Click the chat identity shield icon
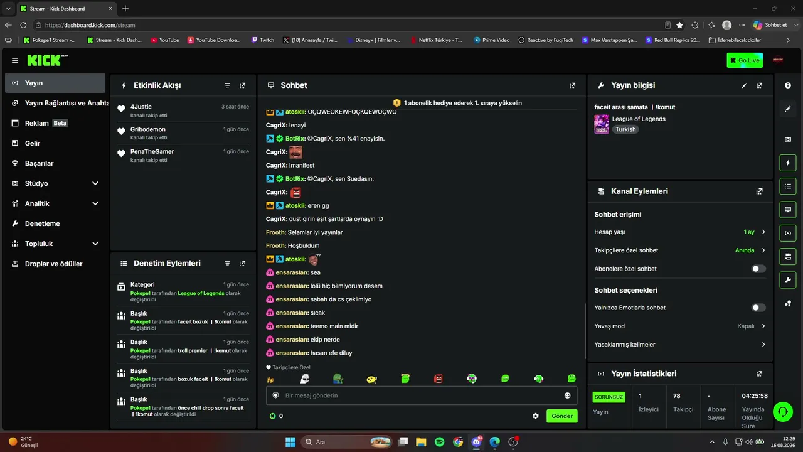This screenshot has height=452, width=803. click(275, 395)
